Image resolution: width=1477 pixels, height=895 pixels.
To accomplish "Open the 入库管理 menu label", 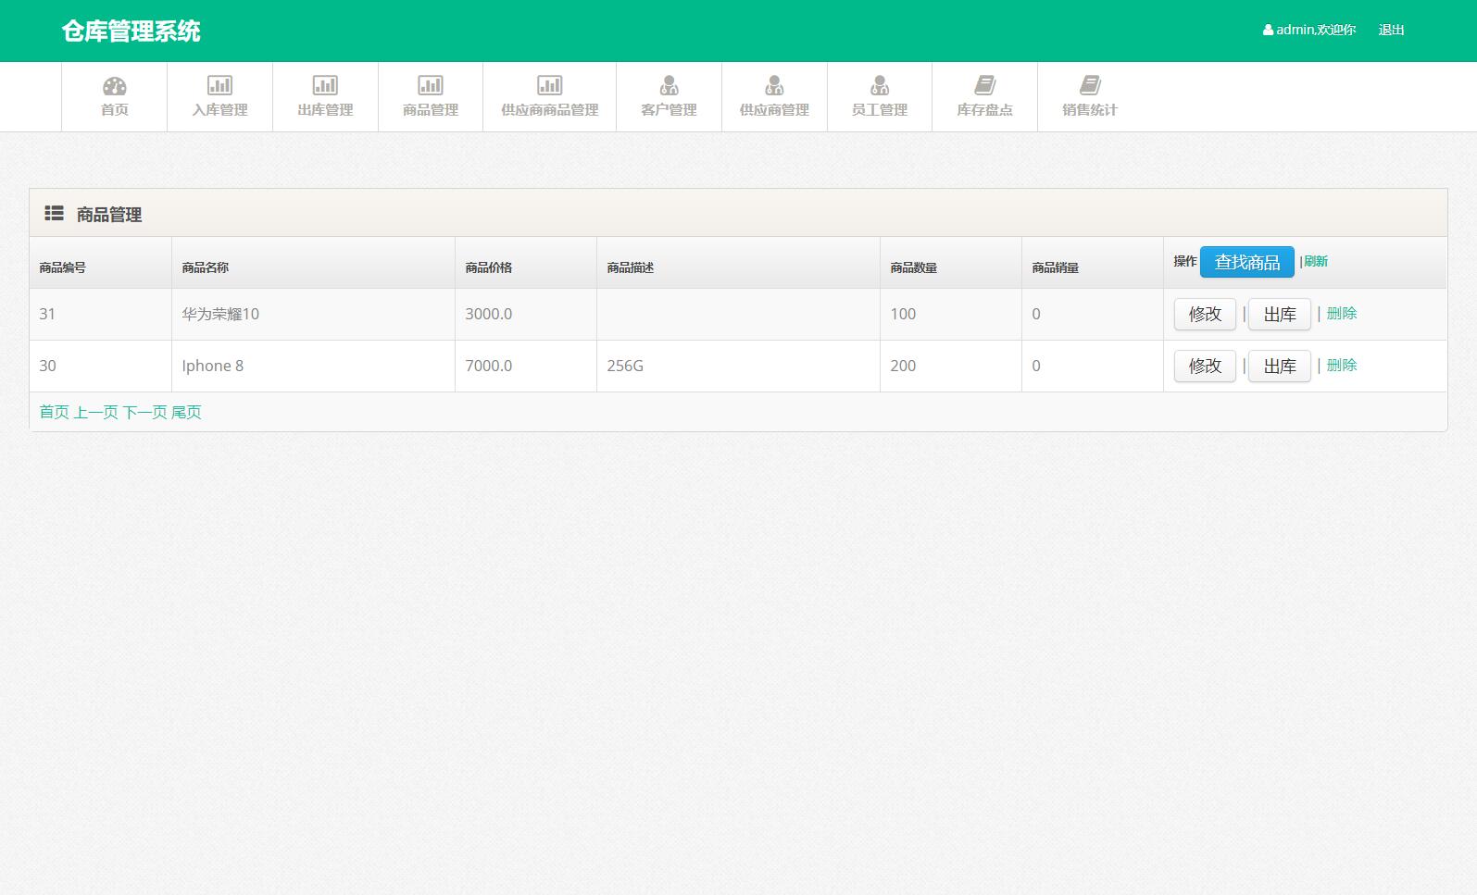I will pyautogui.click(x=219, y=109).
